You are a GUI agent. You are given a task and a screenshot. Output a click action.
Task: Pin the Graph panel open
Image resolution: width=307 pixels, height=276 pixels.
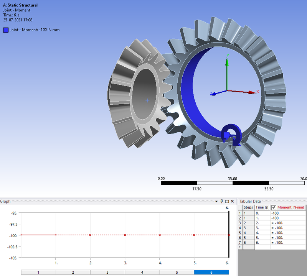[222, 200]
